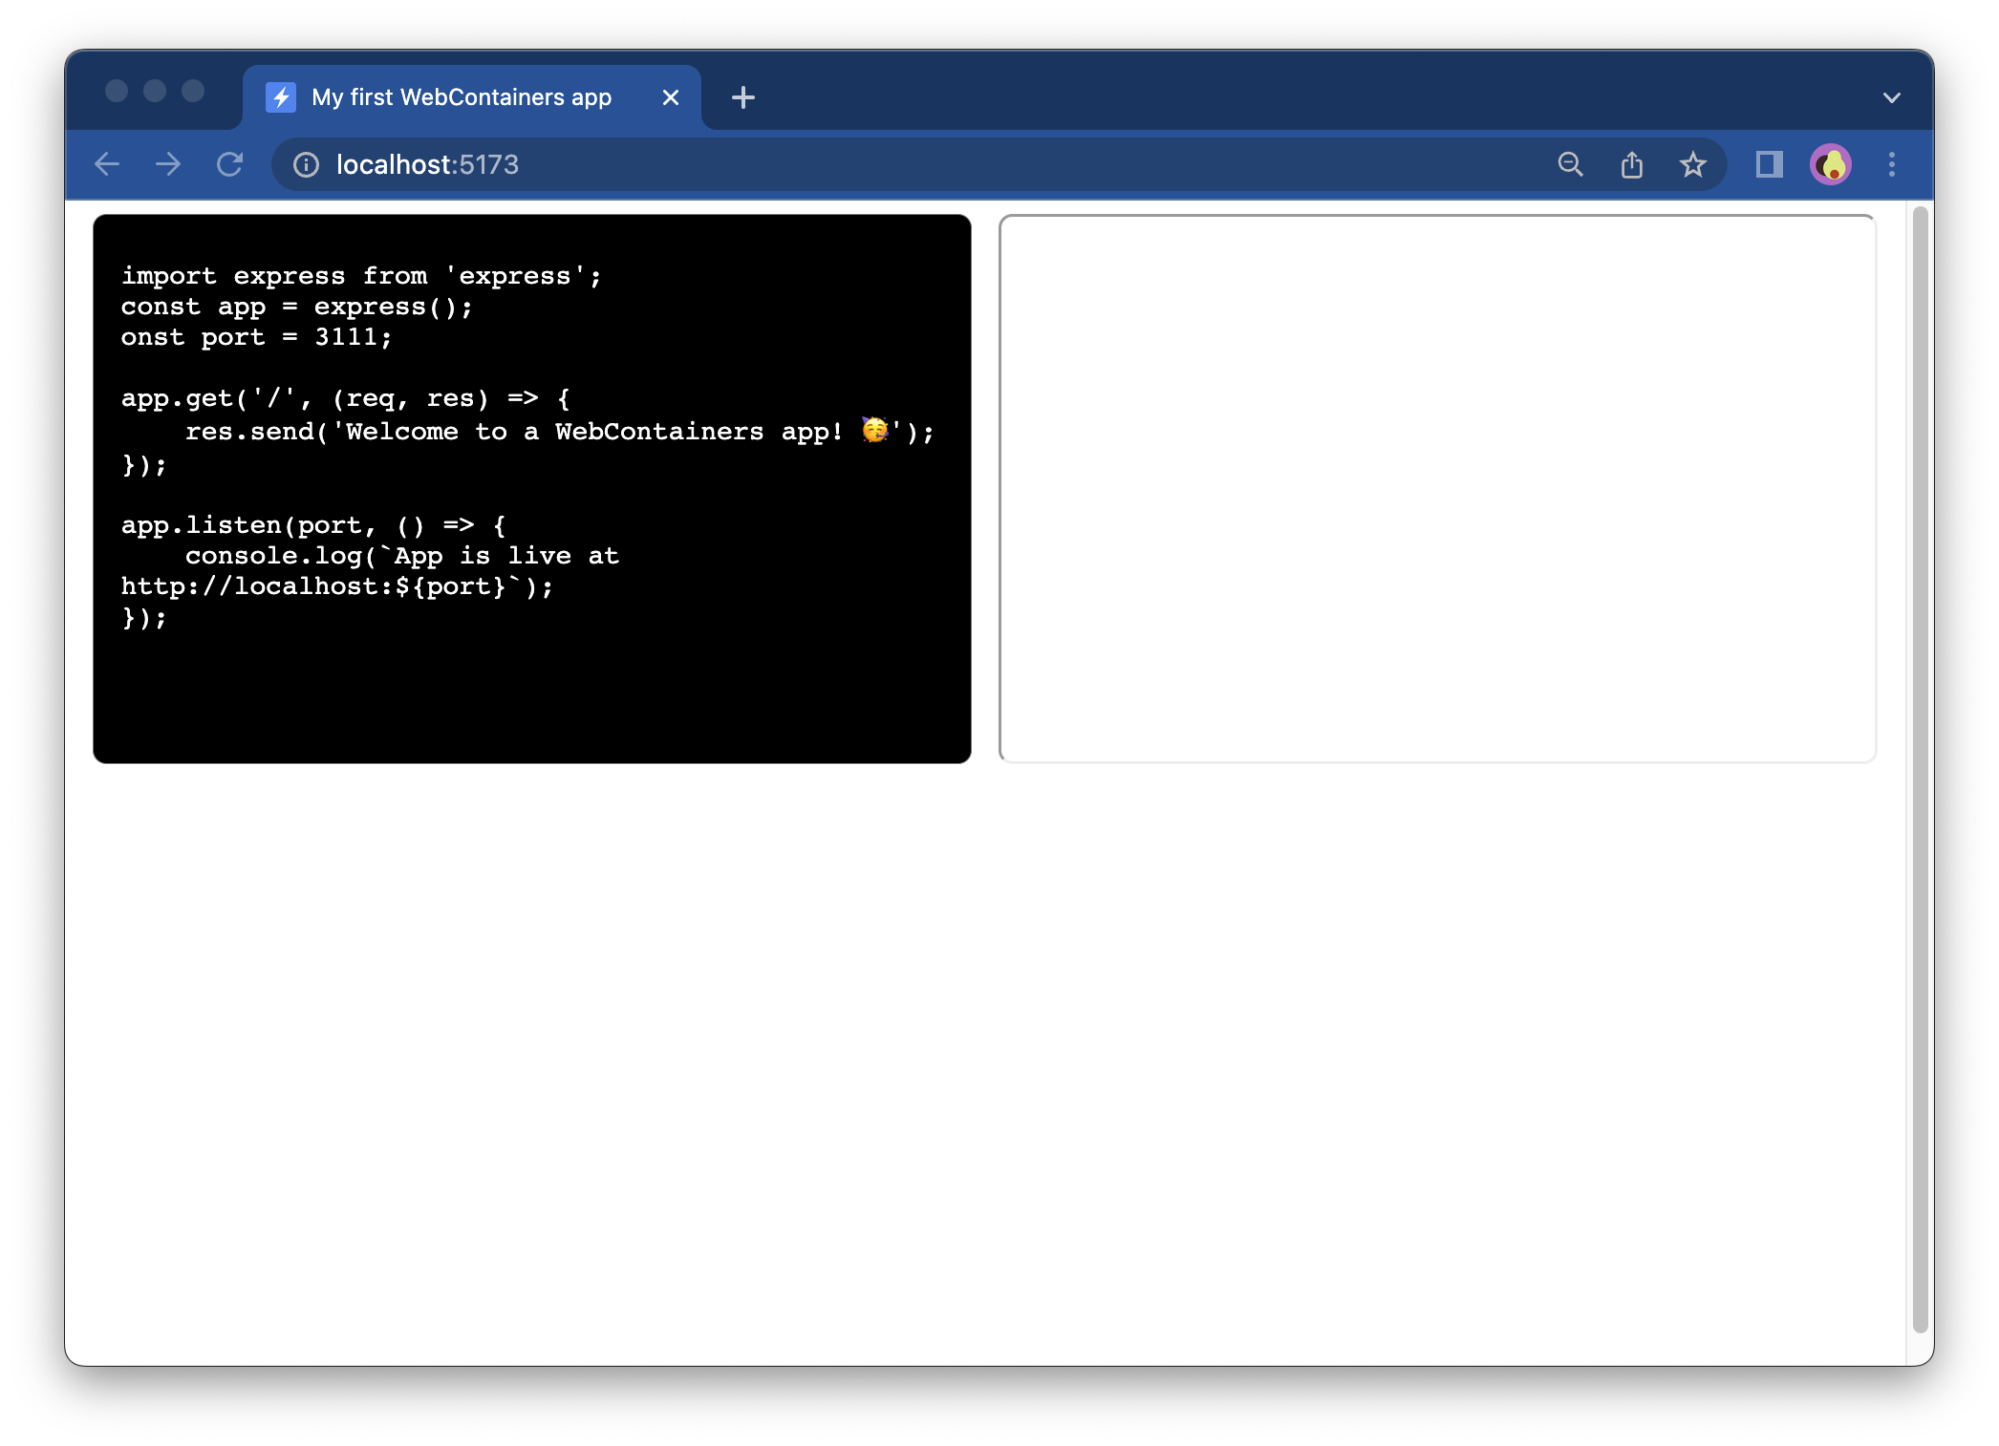
Task: Click the empty white preview pane
Action: [x=1436, y=487]
